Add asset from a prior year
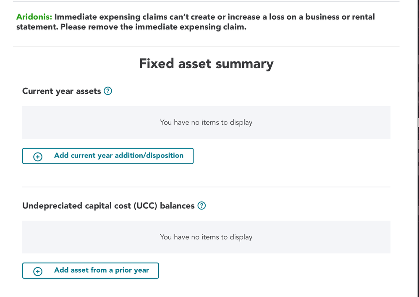This screenshot has height=297, width=419. coord(90,271)
